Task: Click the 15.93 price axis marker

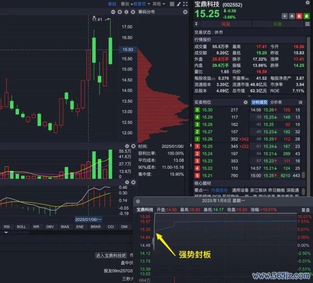Action: [x=128, y=49]
